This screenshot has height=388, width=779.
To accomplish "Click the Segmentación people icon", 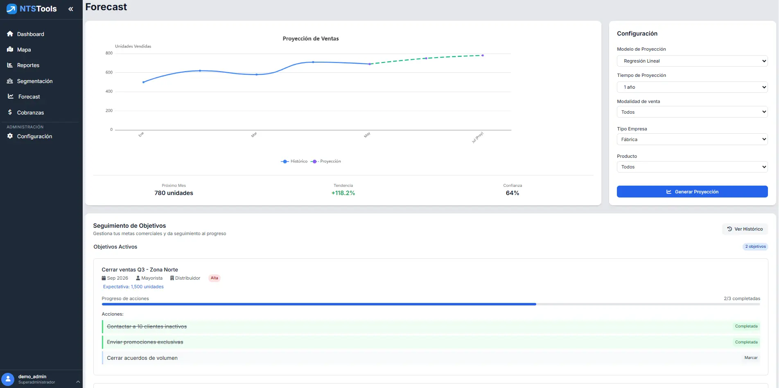I will tap(10, 81).
